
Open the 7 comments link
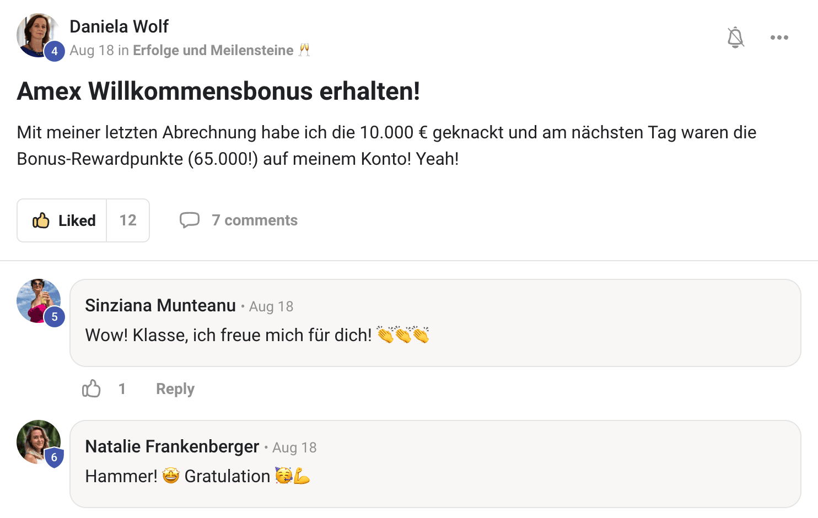[255, 220]
